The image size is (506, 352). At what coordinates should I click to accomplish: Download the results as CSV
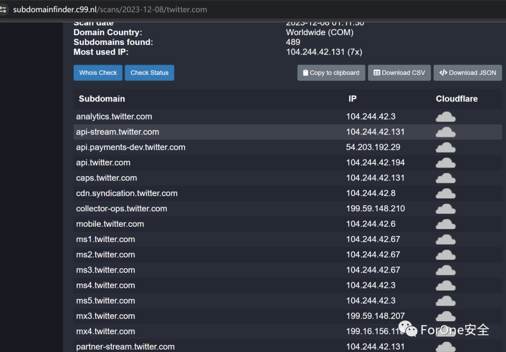point(399,73)
